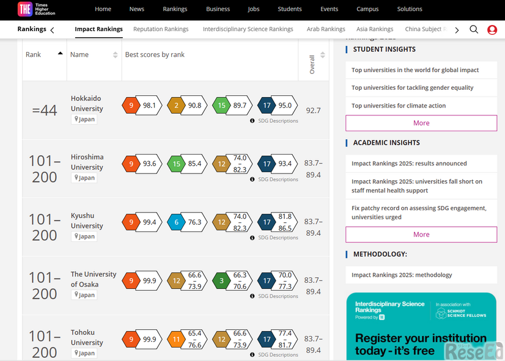Click the back chevron beside Rankings
505x361 pixels.
52,30
